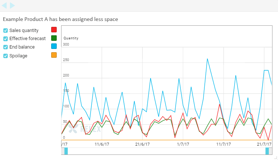Click the chart range scrollbar track
Screen dimensions: 278x160
[x=166, y=151]
